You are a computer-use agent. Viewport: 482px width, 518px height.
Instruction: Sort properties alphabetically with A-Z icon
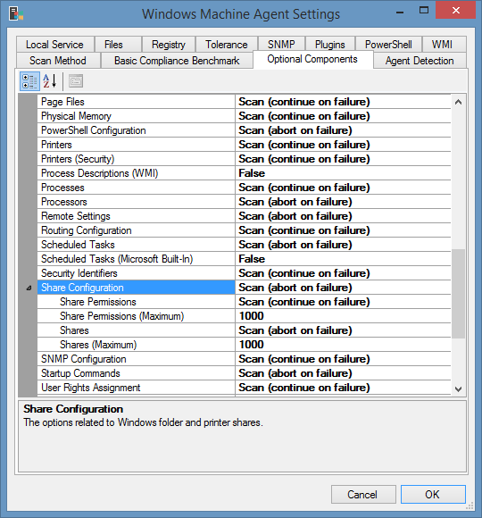click(50, 81)
